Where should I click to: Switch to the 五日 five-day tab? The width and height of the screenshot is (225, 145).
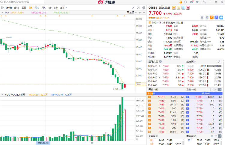tap(24, 8)
